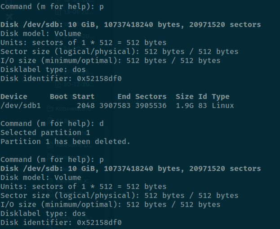Click the document icon beside the 13-01-20 note

click(x=58, y=12)
